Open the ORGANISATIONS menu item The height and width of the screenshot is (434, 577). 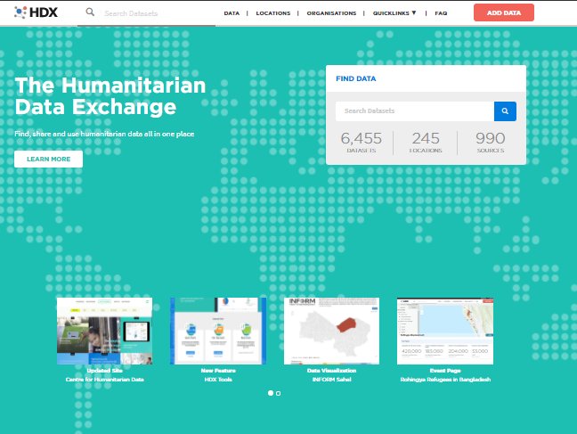click(x=331, y=13)
